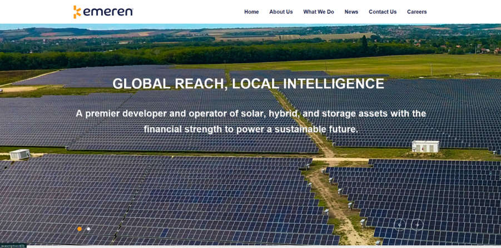501x248 pixels.
Task: Select the second white carousel dot
Action: tap(88, 229)
